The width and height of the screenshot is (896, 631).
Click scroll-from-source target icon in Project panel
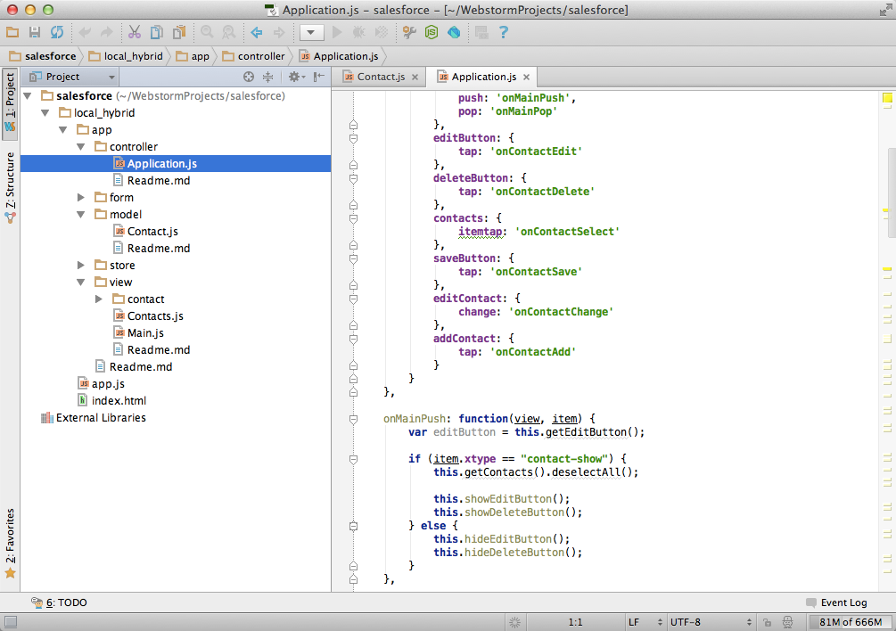(250, 78)
